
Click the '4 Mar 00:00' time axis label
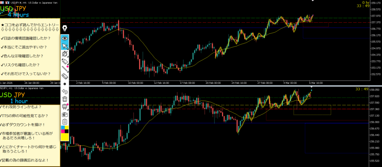click(290, 83)
